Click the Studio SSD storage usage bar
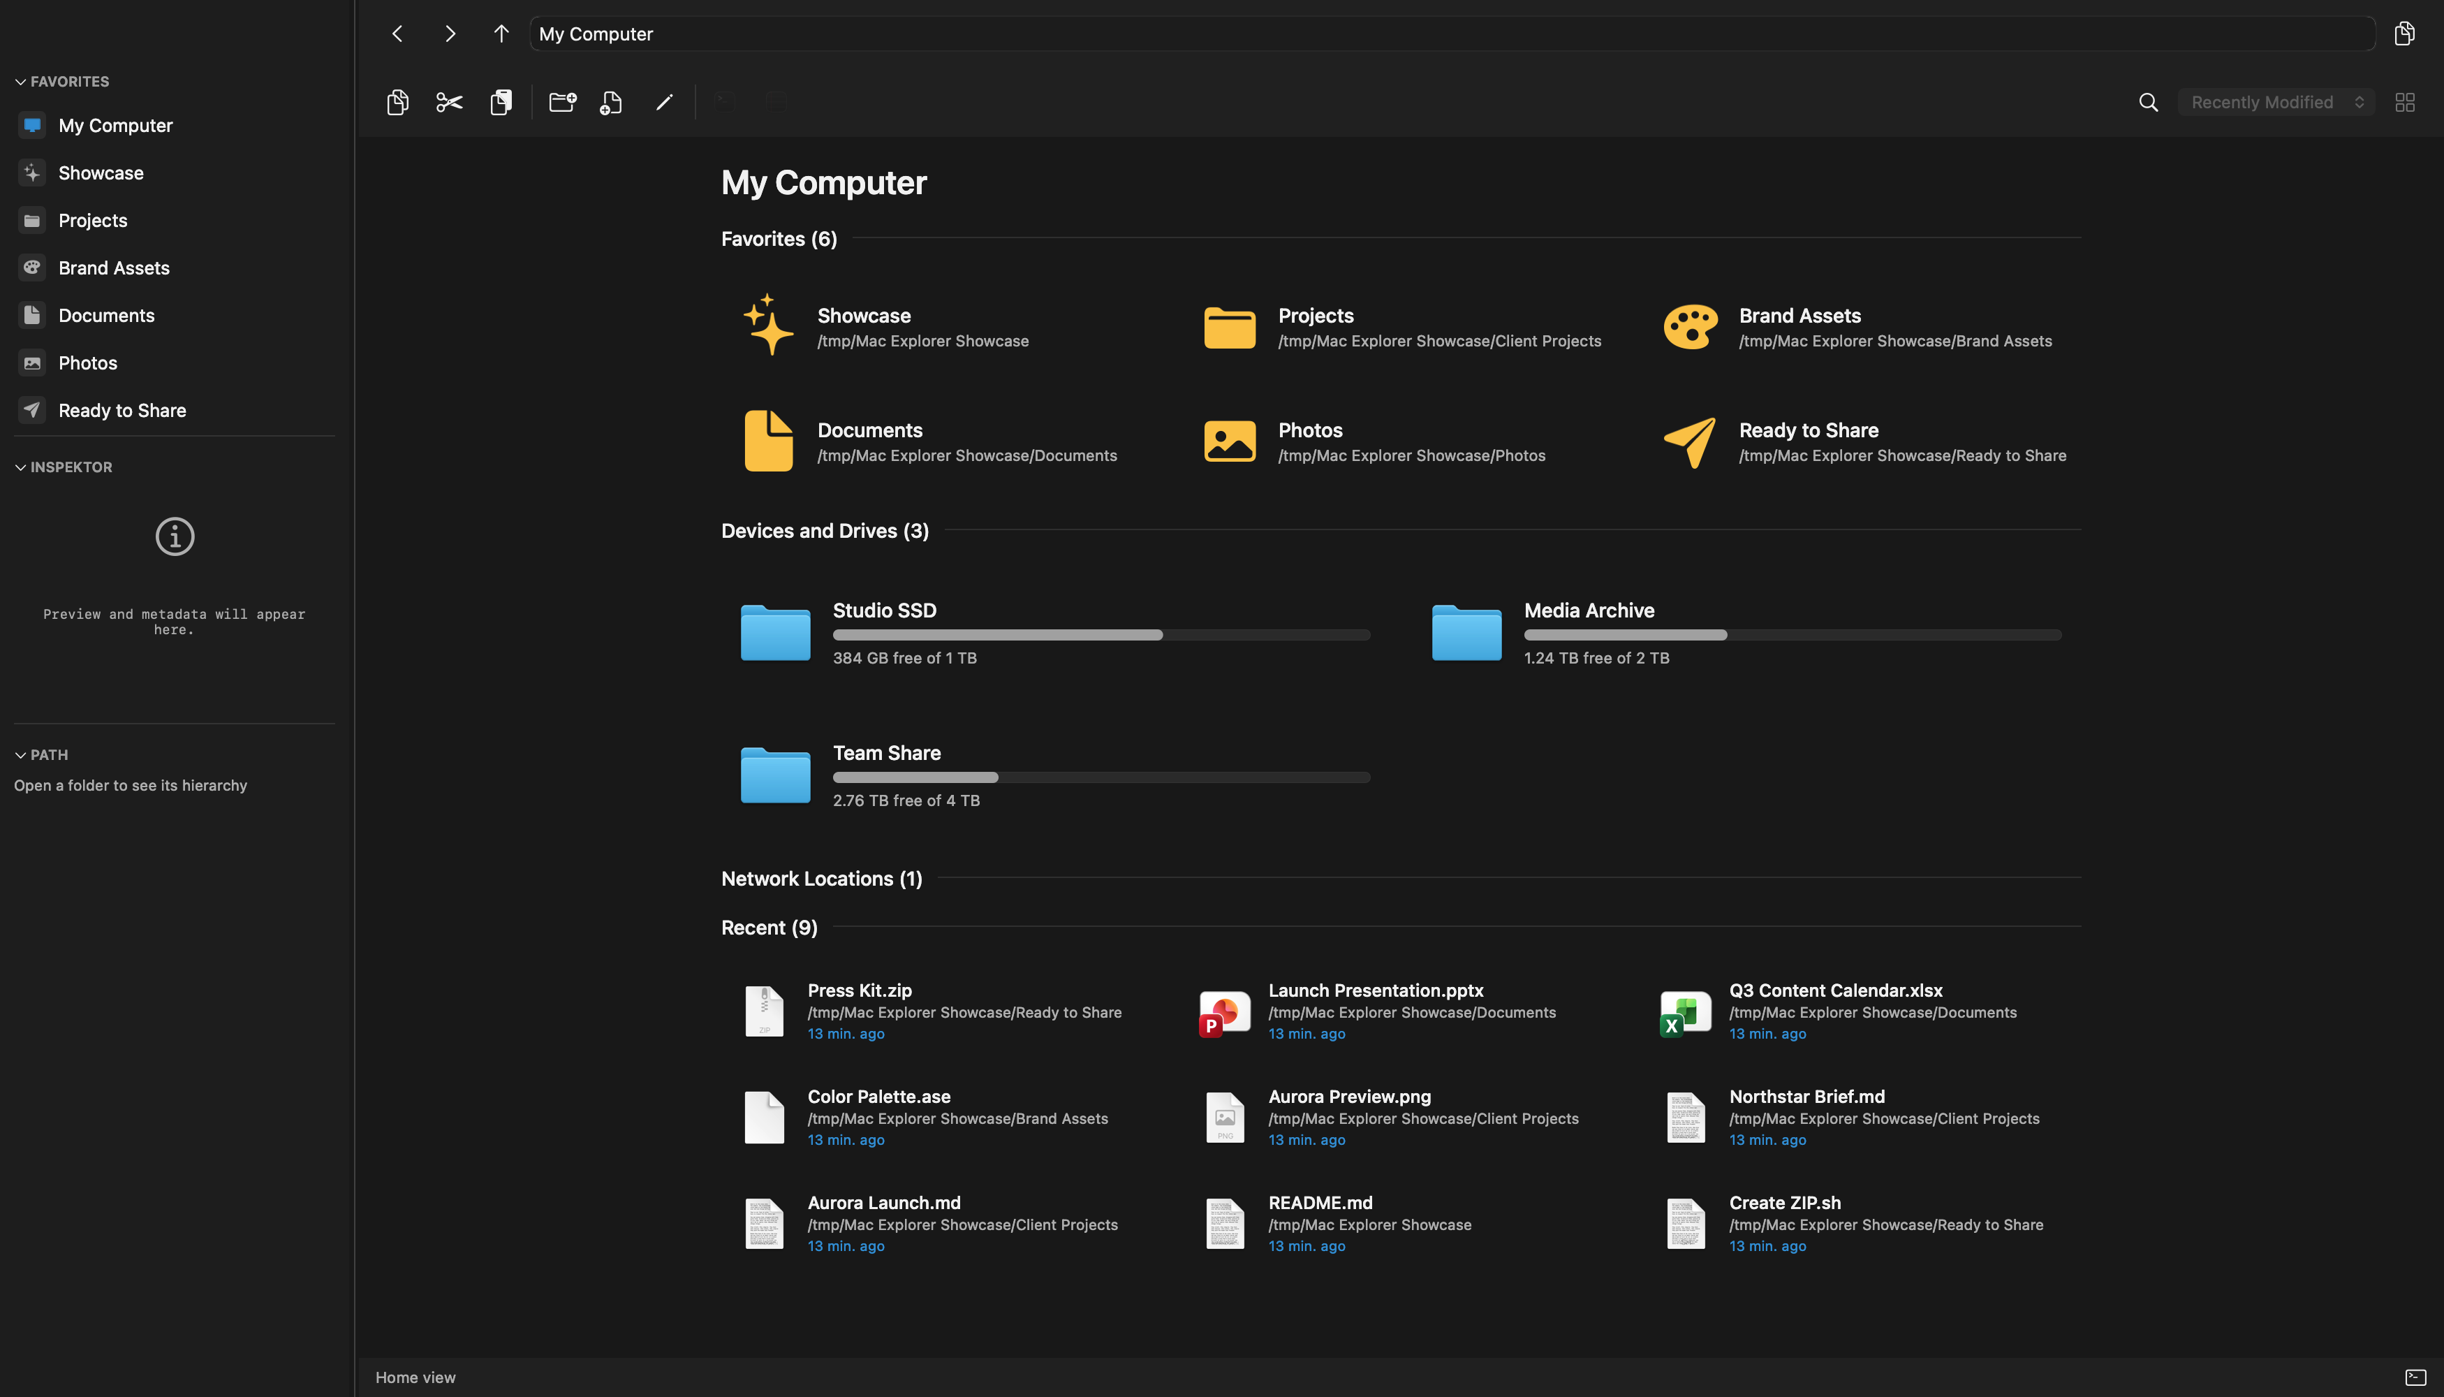Image resolution: width=2444 pixels, height=1397 pixels. [1101, 635]
